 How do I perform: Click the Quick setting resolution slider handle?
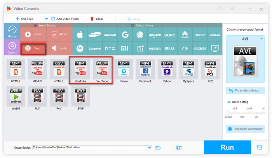pos(227,113)
